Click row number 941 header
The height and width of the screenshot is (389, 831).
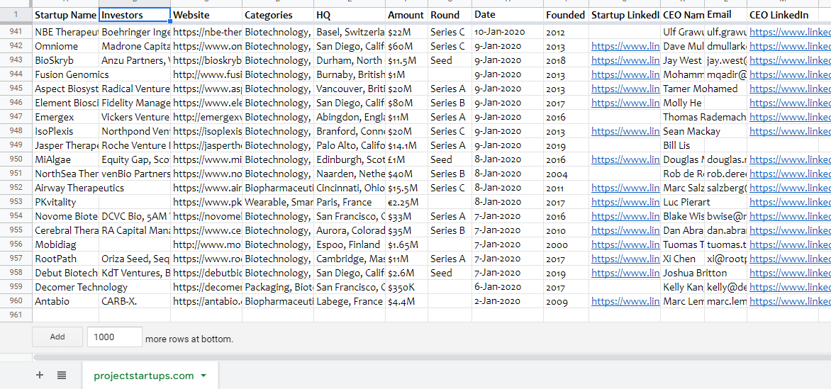pos(16,32)
